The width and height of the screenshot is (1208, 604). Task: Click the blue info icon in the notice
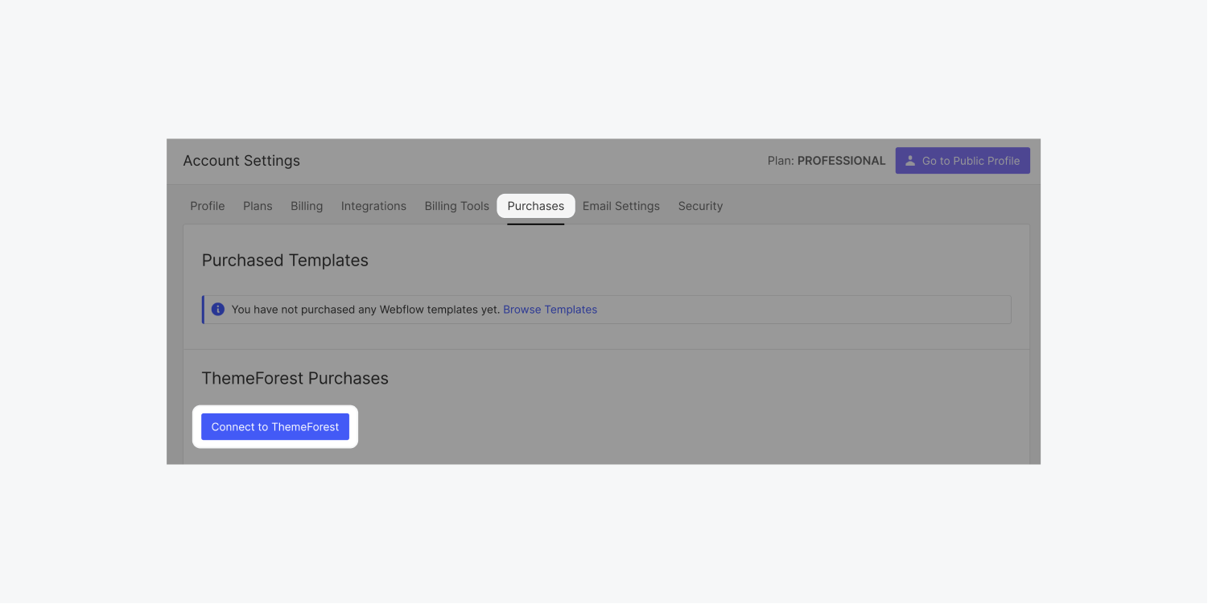[x=217, y=309]
